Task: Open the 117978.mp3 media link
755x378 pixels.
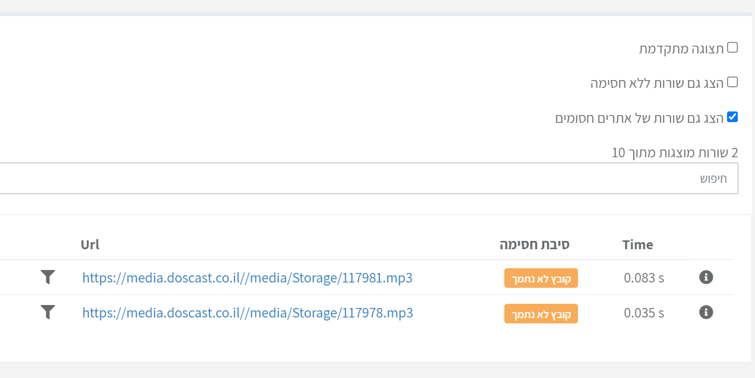Action: coord(247,313)
